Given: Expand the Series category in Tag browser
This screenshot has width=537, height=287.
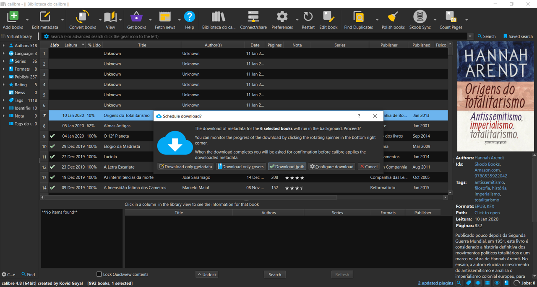Looking at the screenshot, I should pyautogui.click(x=4, y=61).
